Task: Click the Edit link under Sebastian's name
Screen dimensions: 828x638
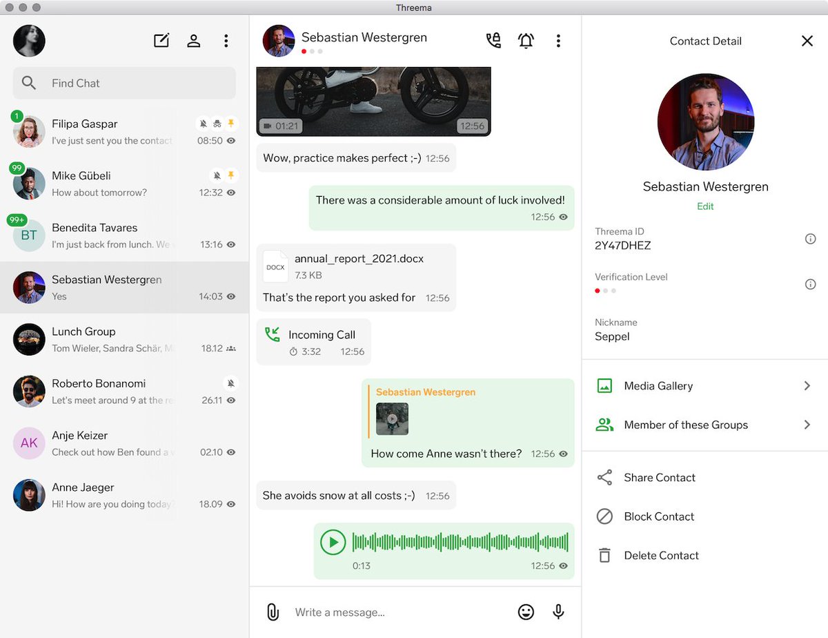Action: pyautogui.click(x=705, y=206)
